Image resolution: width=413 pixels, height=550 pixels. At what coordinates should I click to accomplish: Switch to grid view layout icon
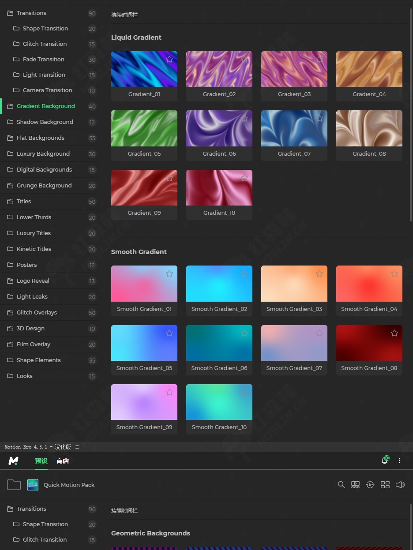click(x=385, y=485)
